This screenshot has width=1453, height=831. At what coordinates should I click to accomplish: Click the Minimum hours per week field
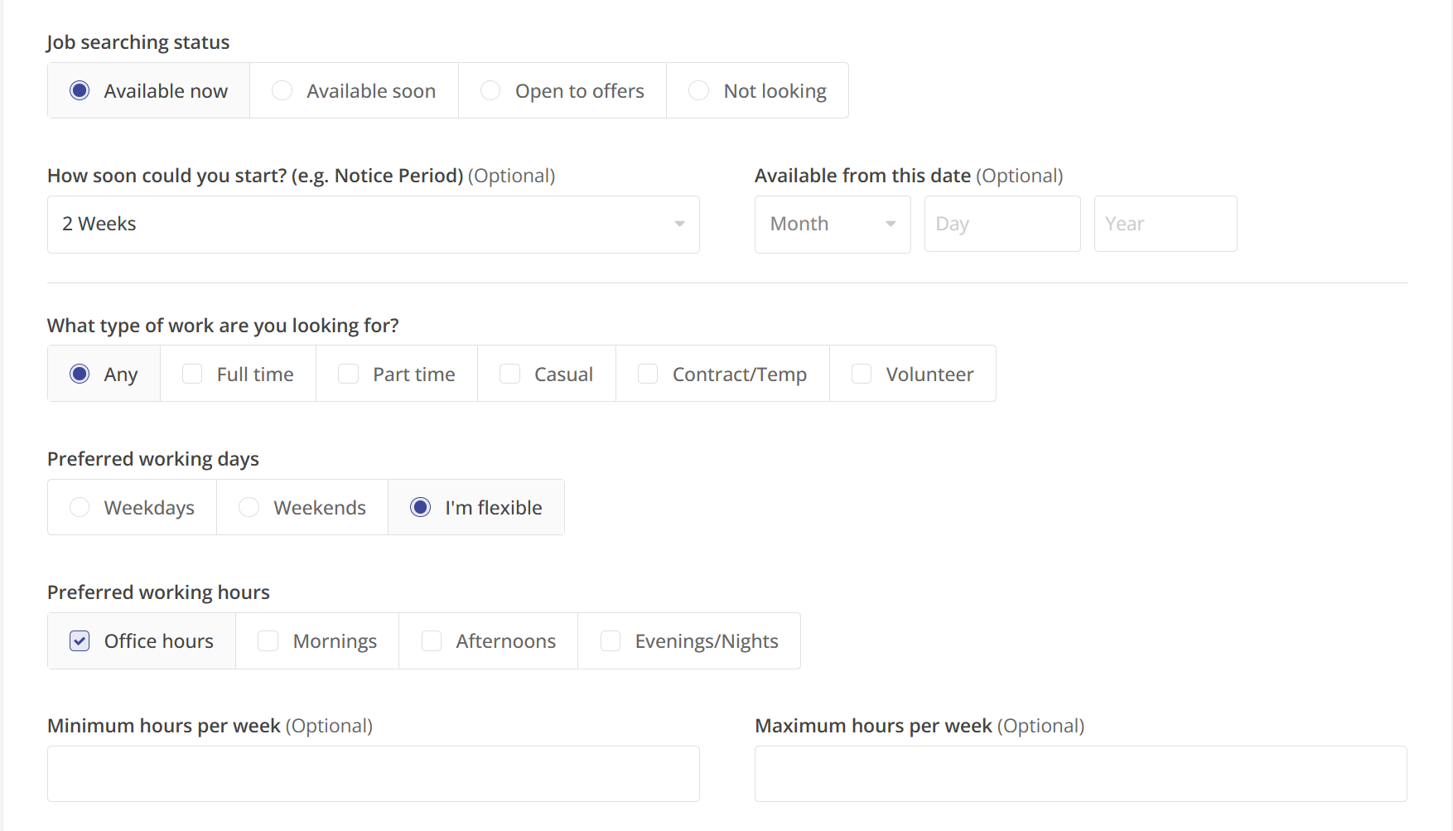[373, 774]
